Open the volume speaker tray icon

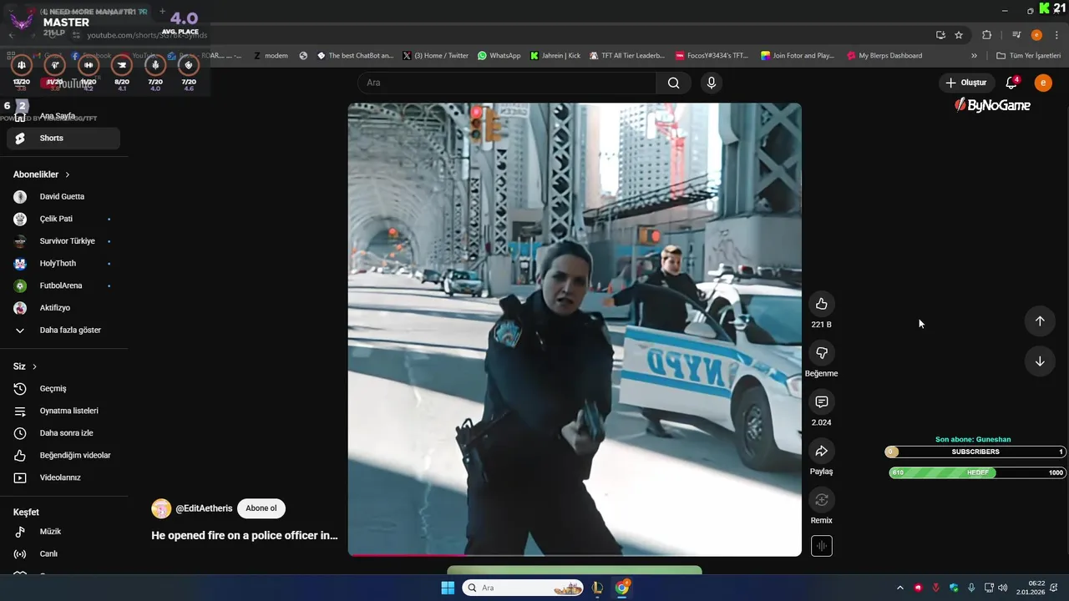coord(1002,588)
